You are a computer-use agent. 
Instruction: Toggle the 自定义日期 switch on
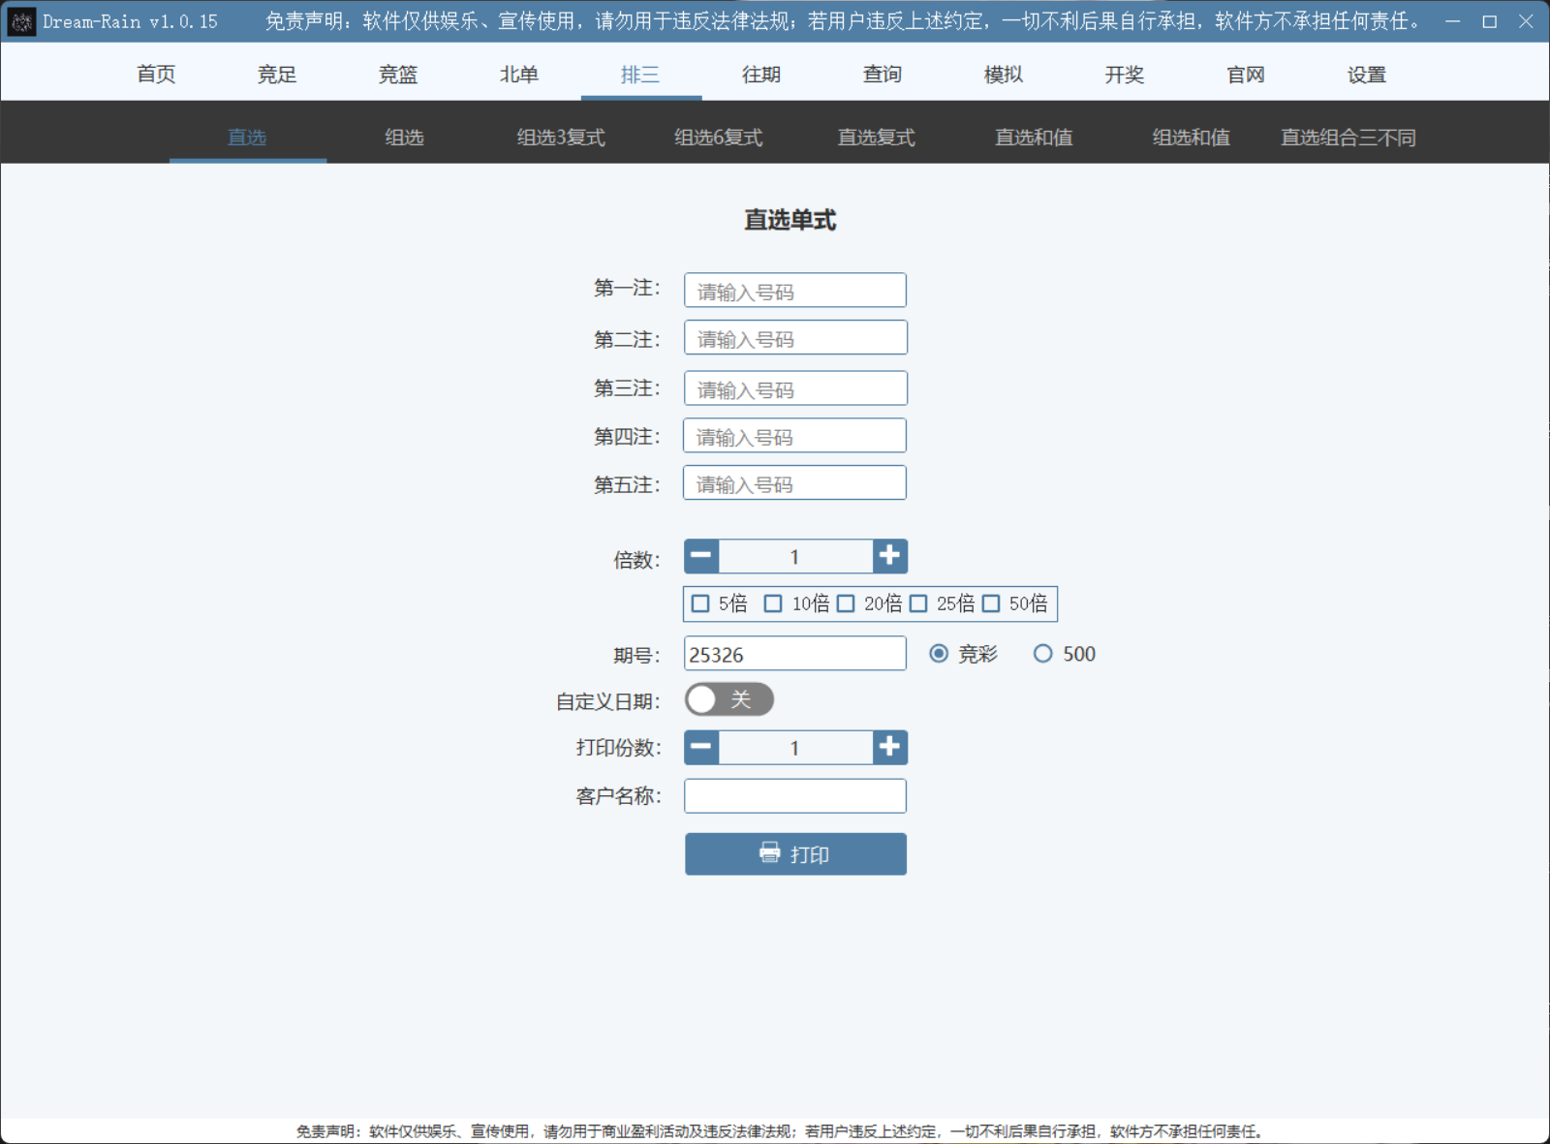coord(729,699)
